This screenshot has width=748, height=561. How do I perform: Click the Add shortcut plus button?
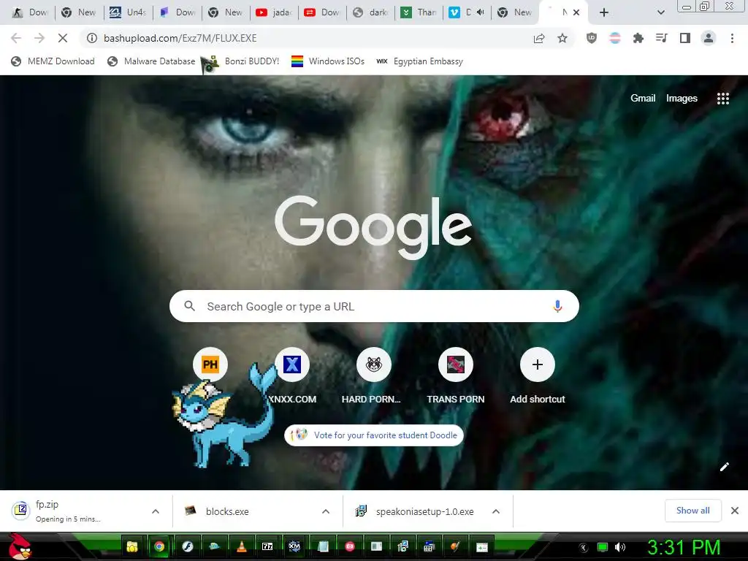click(x=538, y=365)
